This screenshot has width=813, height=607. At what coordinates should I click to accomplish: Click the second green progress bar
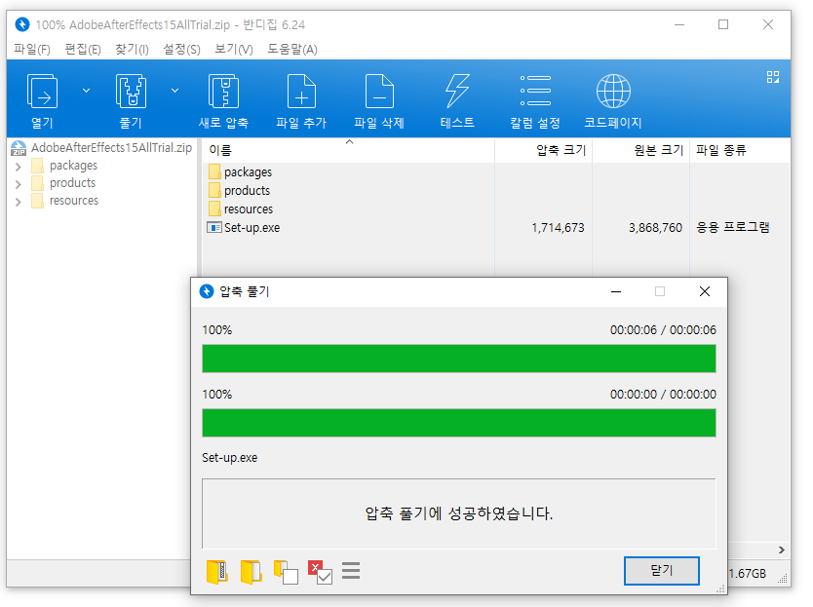click(x=459, y=423)
